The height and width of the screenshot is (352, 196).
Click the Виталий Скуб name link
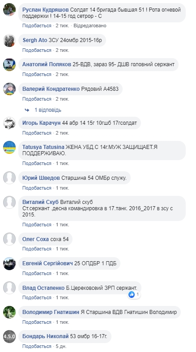[x=40, y=202]
